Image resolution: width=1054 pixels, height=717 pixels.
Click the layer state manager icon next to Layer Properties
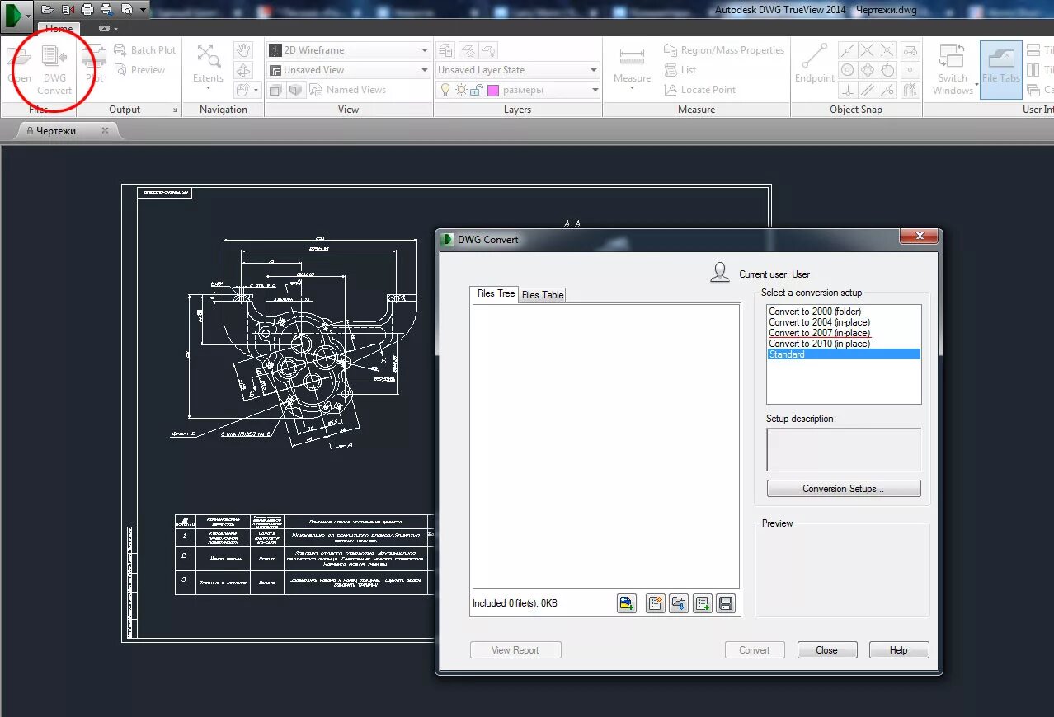point(468,50)
